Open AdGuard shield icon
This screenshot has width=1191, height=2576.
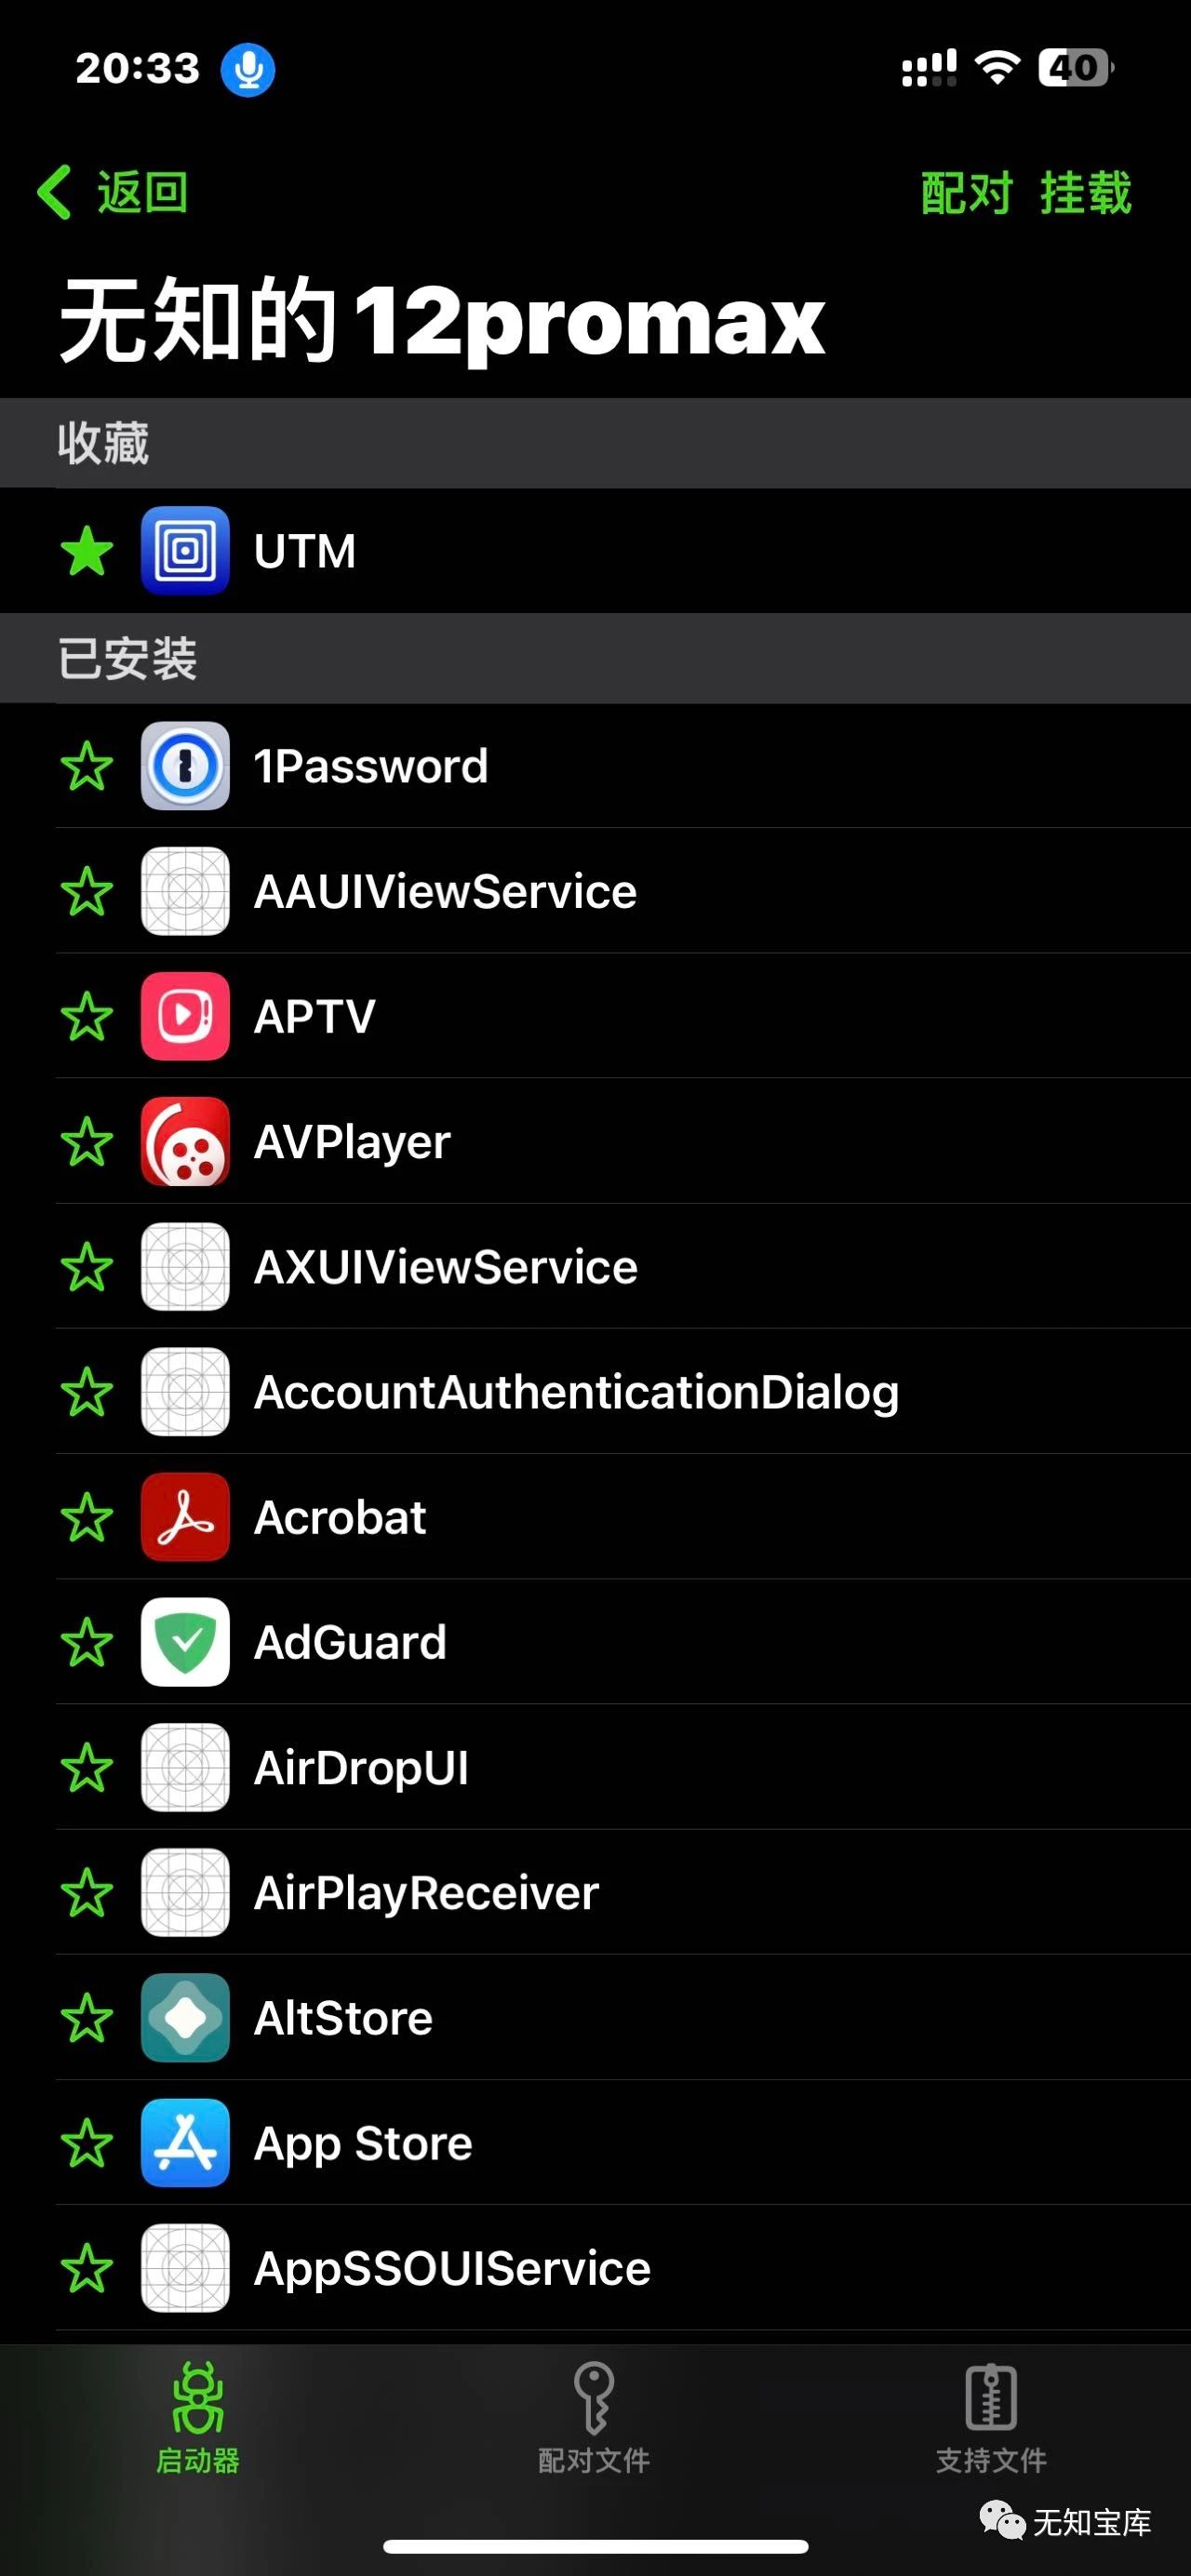coord(185,1642)
